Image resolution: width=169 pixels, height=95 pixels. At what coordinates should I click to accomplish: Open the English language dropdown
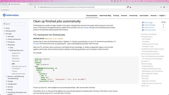click(x=163, y=16)
